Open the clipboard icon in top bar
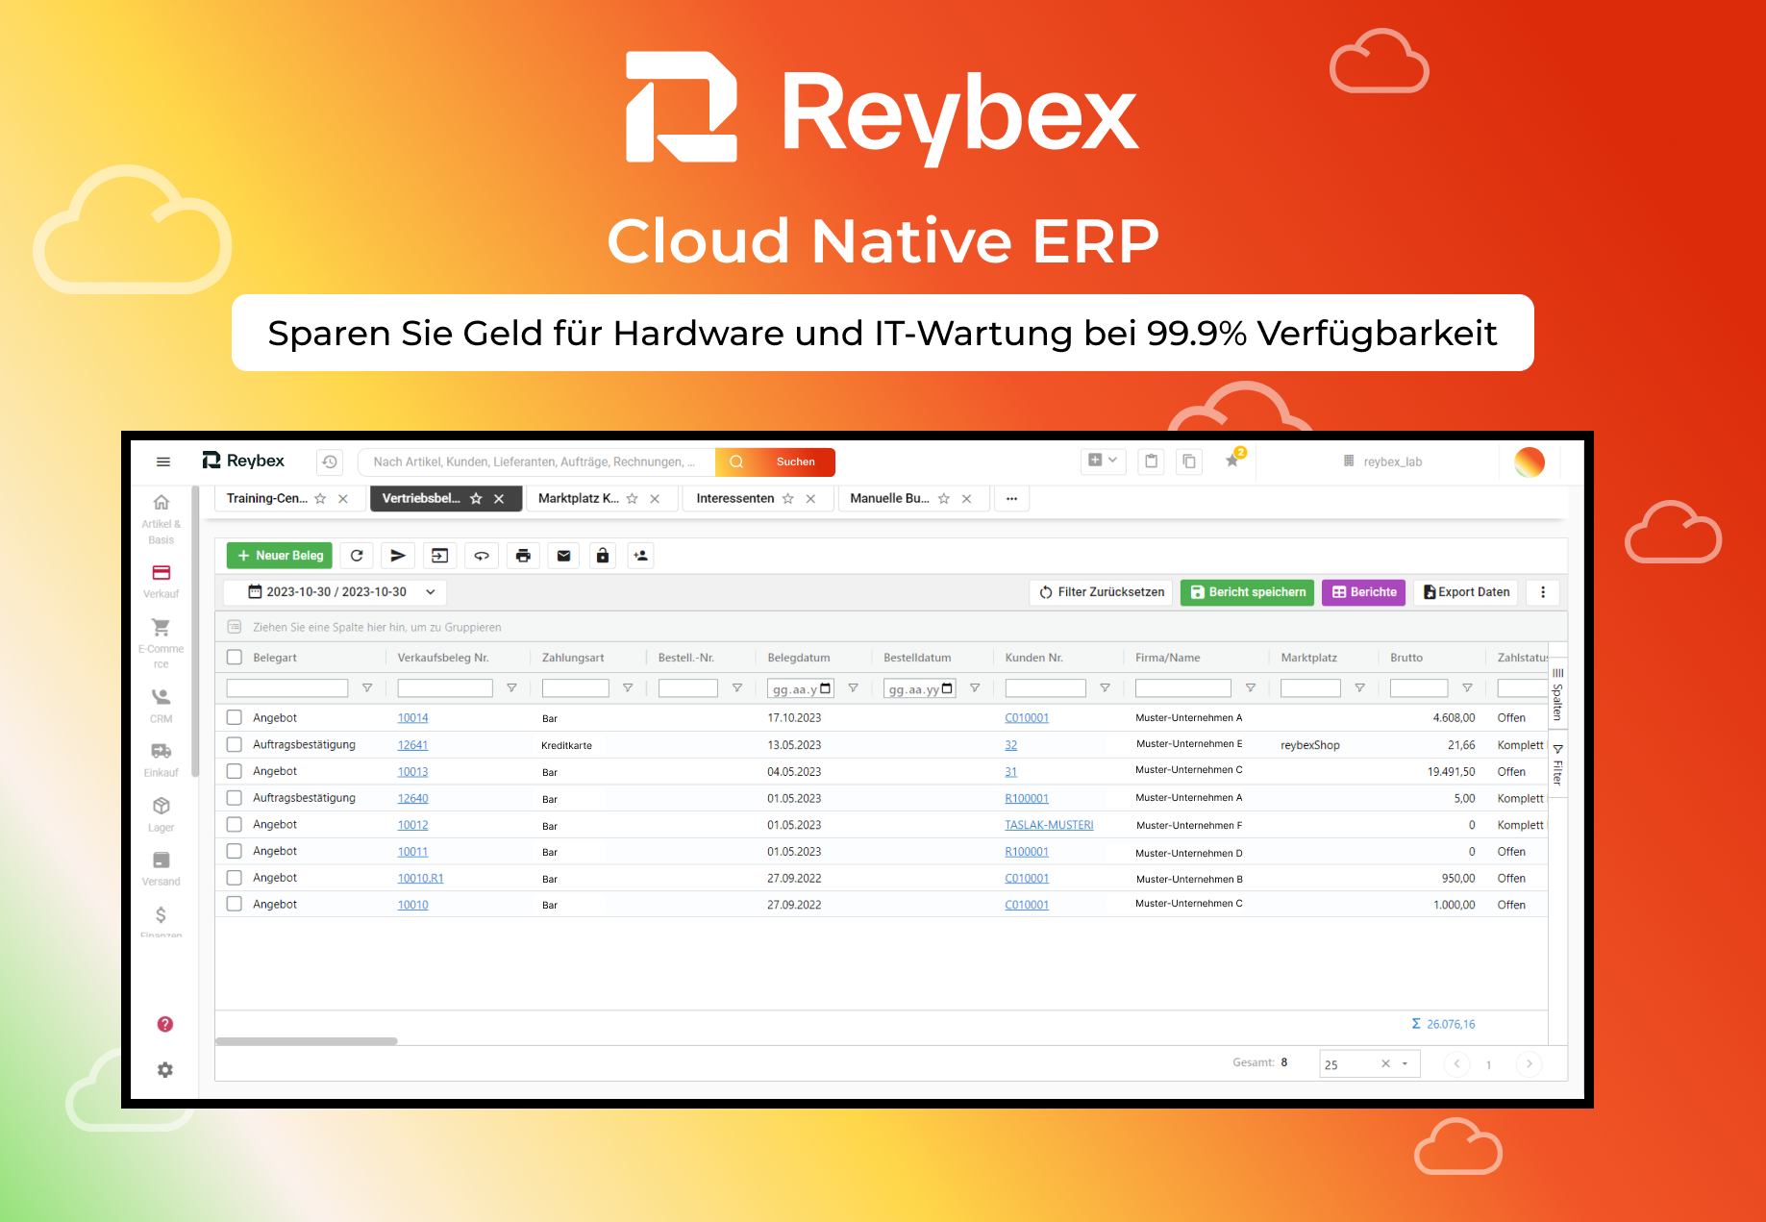Viewport: 1766px width, 1222px height. [x=1151, y=461]
